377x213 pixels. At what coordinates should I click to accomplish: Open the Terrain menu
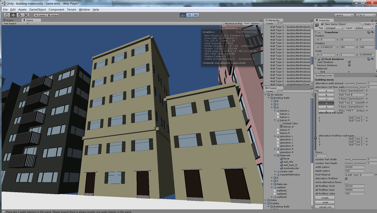pyautogui.click(x=72, y=9)
